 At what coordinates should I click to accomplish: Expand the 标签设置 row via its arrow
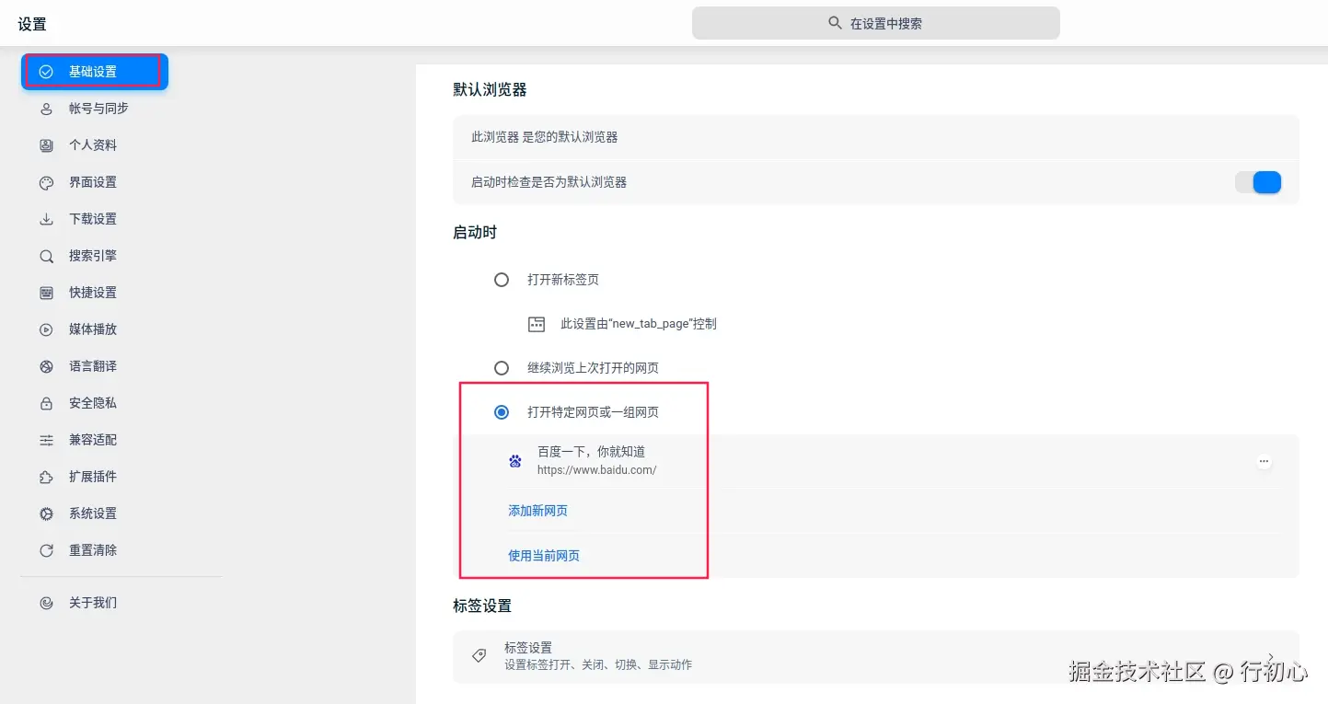coord(1271,655)
